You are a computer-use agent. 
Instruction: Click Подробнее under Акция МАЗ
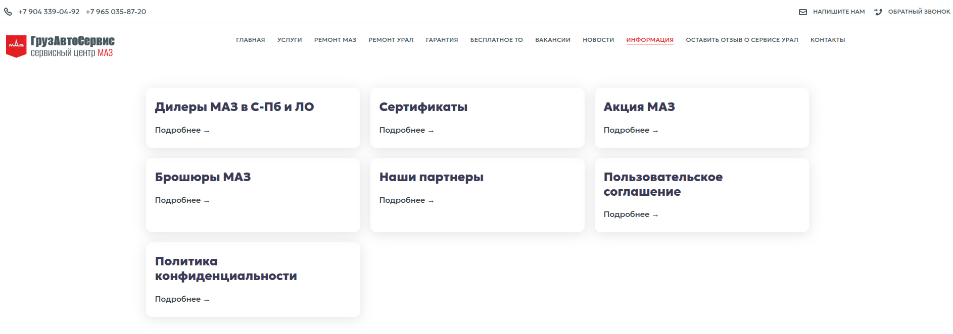(631, 130)
